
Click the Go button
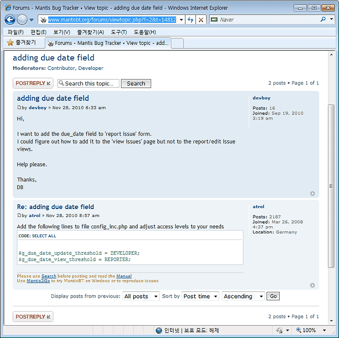pyautogui.click(x=273, y=296)
